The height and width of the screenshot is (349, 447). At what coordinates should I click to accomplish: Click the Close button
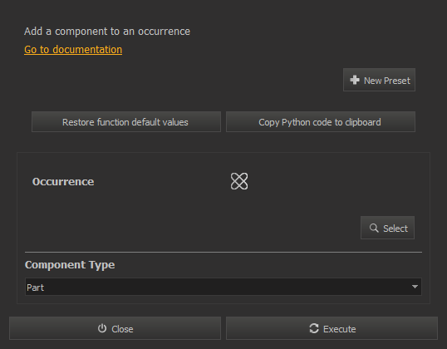pos(115,328)
